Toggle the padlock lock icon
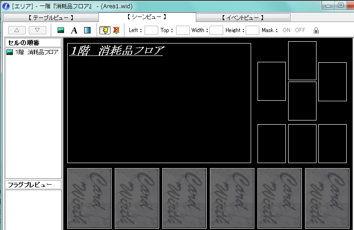The image size is (354, 230). tap(316, 30)
